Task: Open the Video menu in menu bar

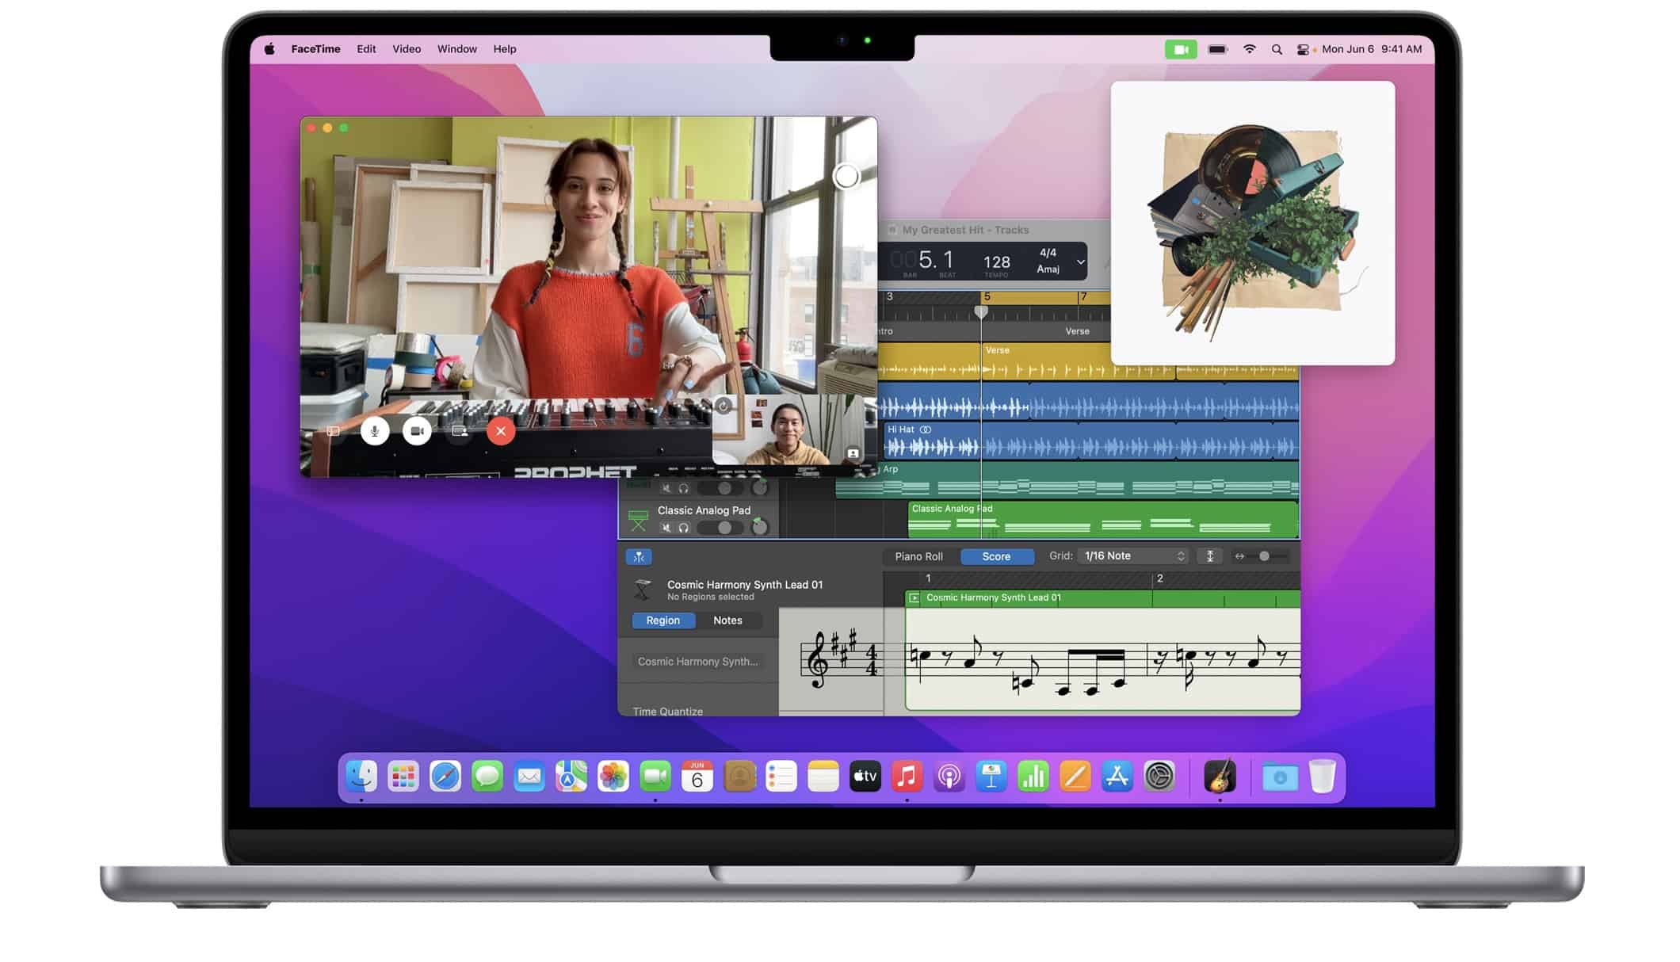Action: pyautogui.click(x=407, y=49)
